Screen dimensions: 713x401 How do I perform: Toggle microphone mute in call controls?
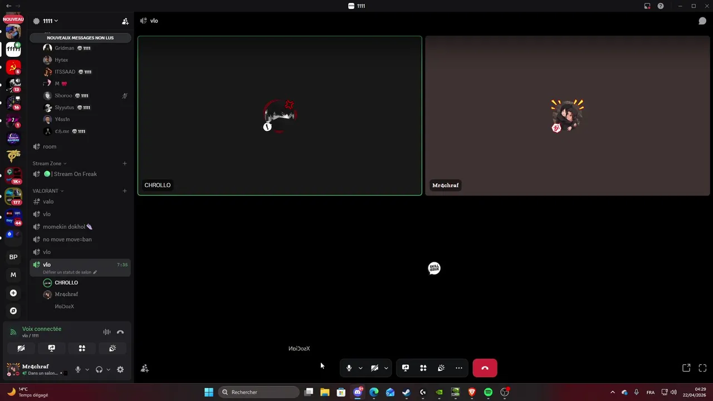349,368
